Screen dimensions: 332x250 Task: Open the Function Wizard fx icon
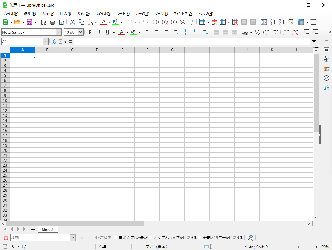[x=54, y=42]
